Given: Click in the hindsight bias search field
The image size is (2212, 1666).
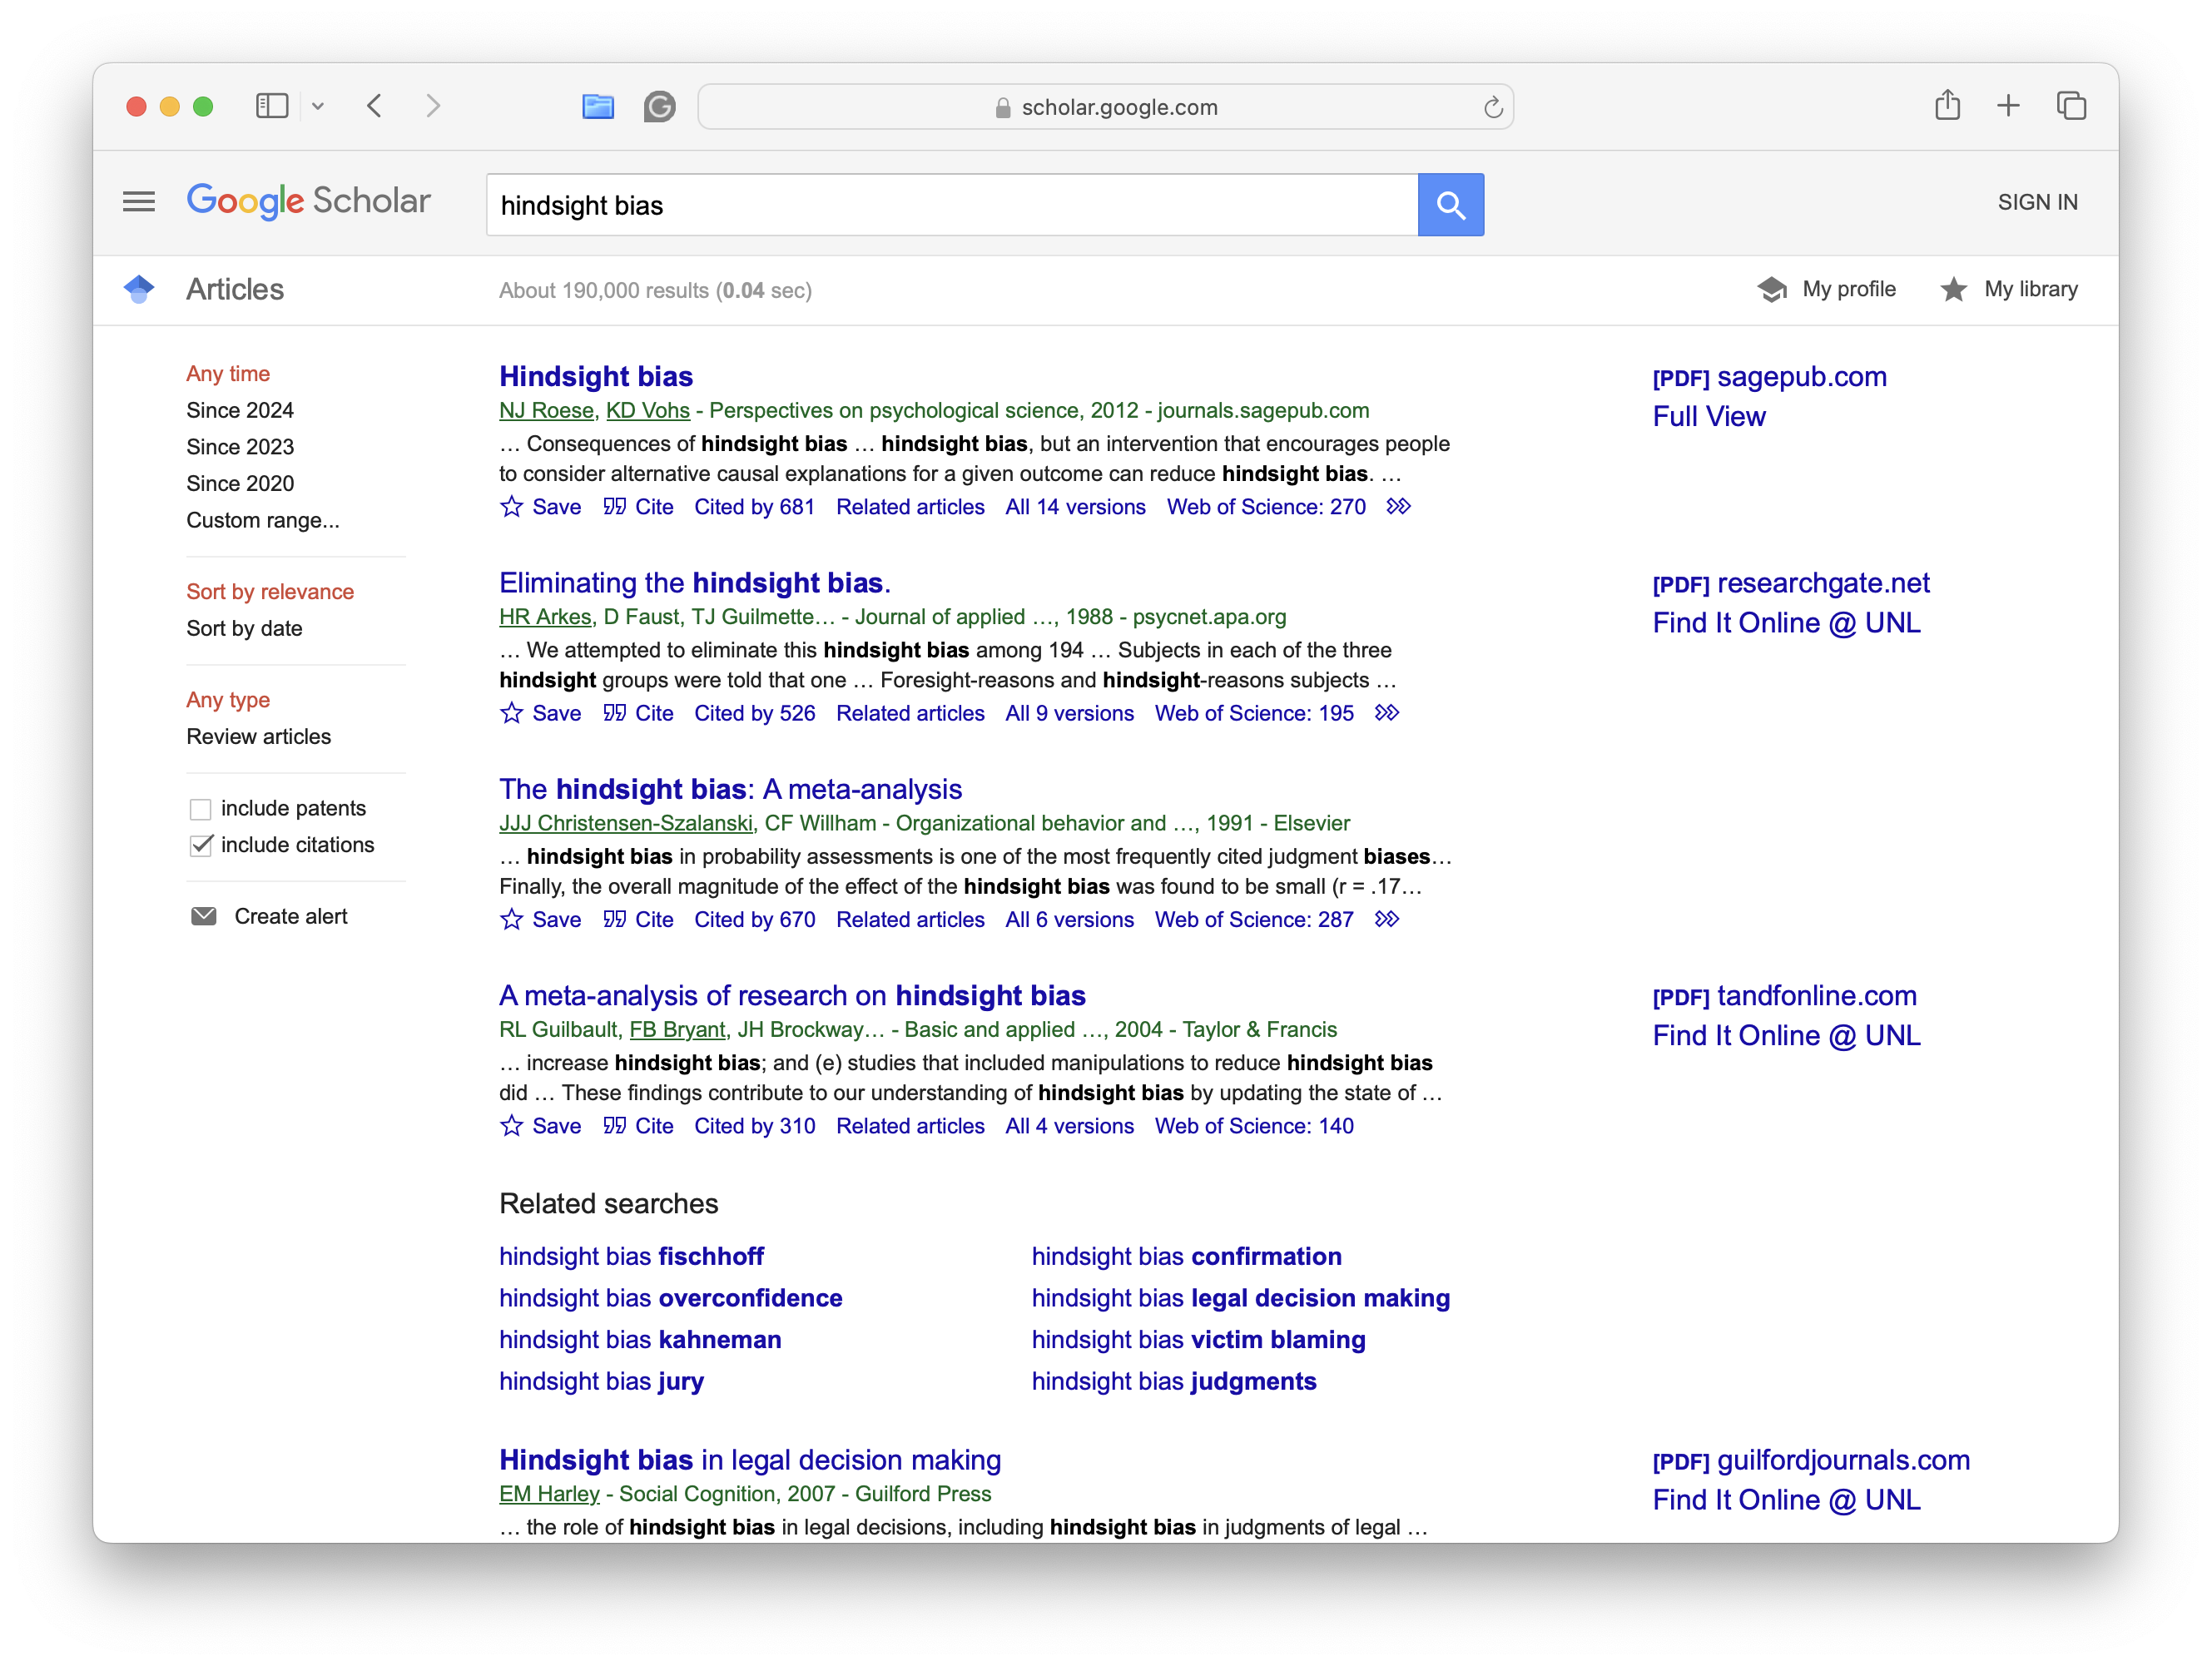Looking at the screenshot, I should click(x=950, y=205).
